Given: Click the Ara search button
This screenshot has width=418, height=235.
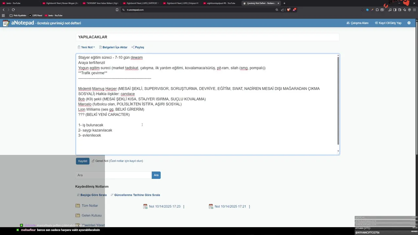Looking at the screenshot, I should point(156,175).
